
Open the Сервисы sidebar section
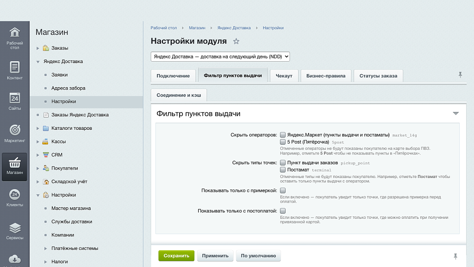(14, 231)
